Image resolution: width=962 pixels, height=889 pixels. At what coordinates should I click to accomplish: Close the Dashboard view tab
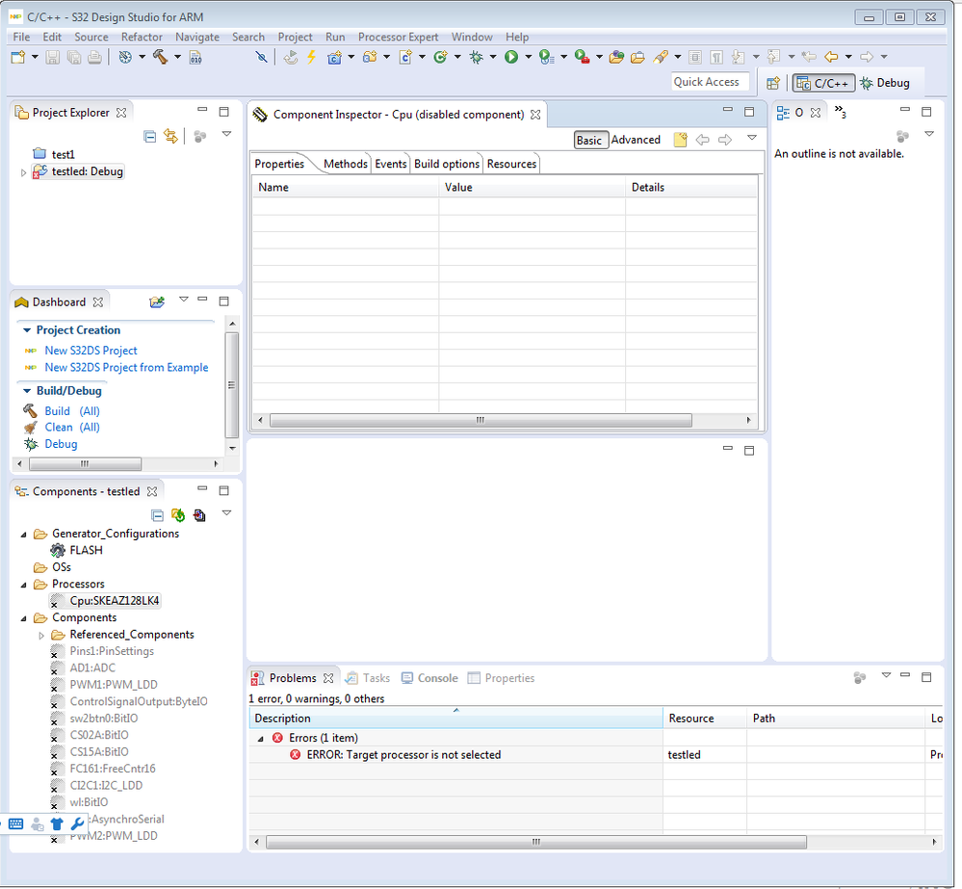coord(98,301)
